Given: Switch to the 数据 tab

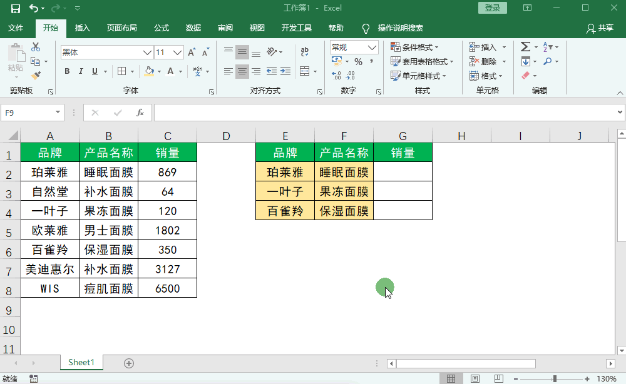Looking at the screenshot, I should 193,28.
